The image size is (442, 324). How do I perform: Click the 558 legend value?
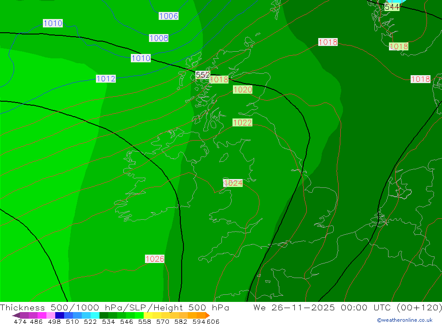[x=145, y=321]
